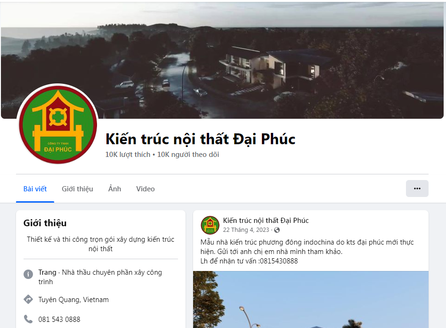Open the post date 22 Tháng 4, 2023

point(246,230)
